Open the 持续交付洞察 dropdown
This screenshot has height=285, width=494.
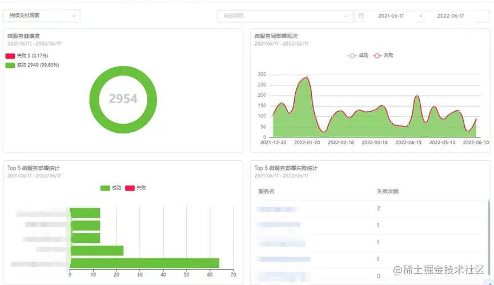point(42,16)
